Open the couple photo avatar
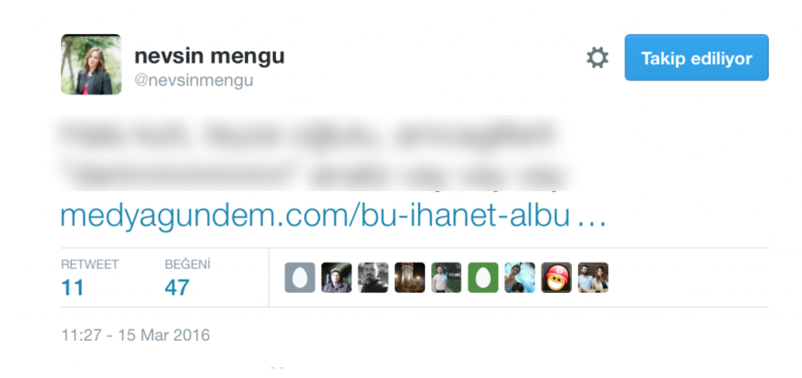Image resolution: width=802 pixels, height=378 pixels. click(593, 278)
